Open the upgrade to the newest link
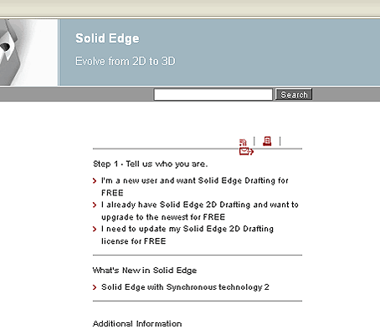380x334 pixels. [200, 210]
